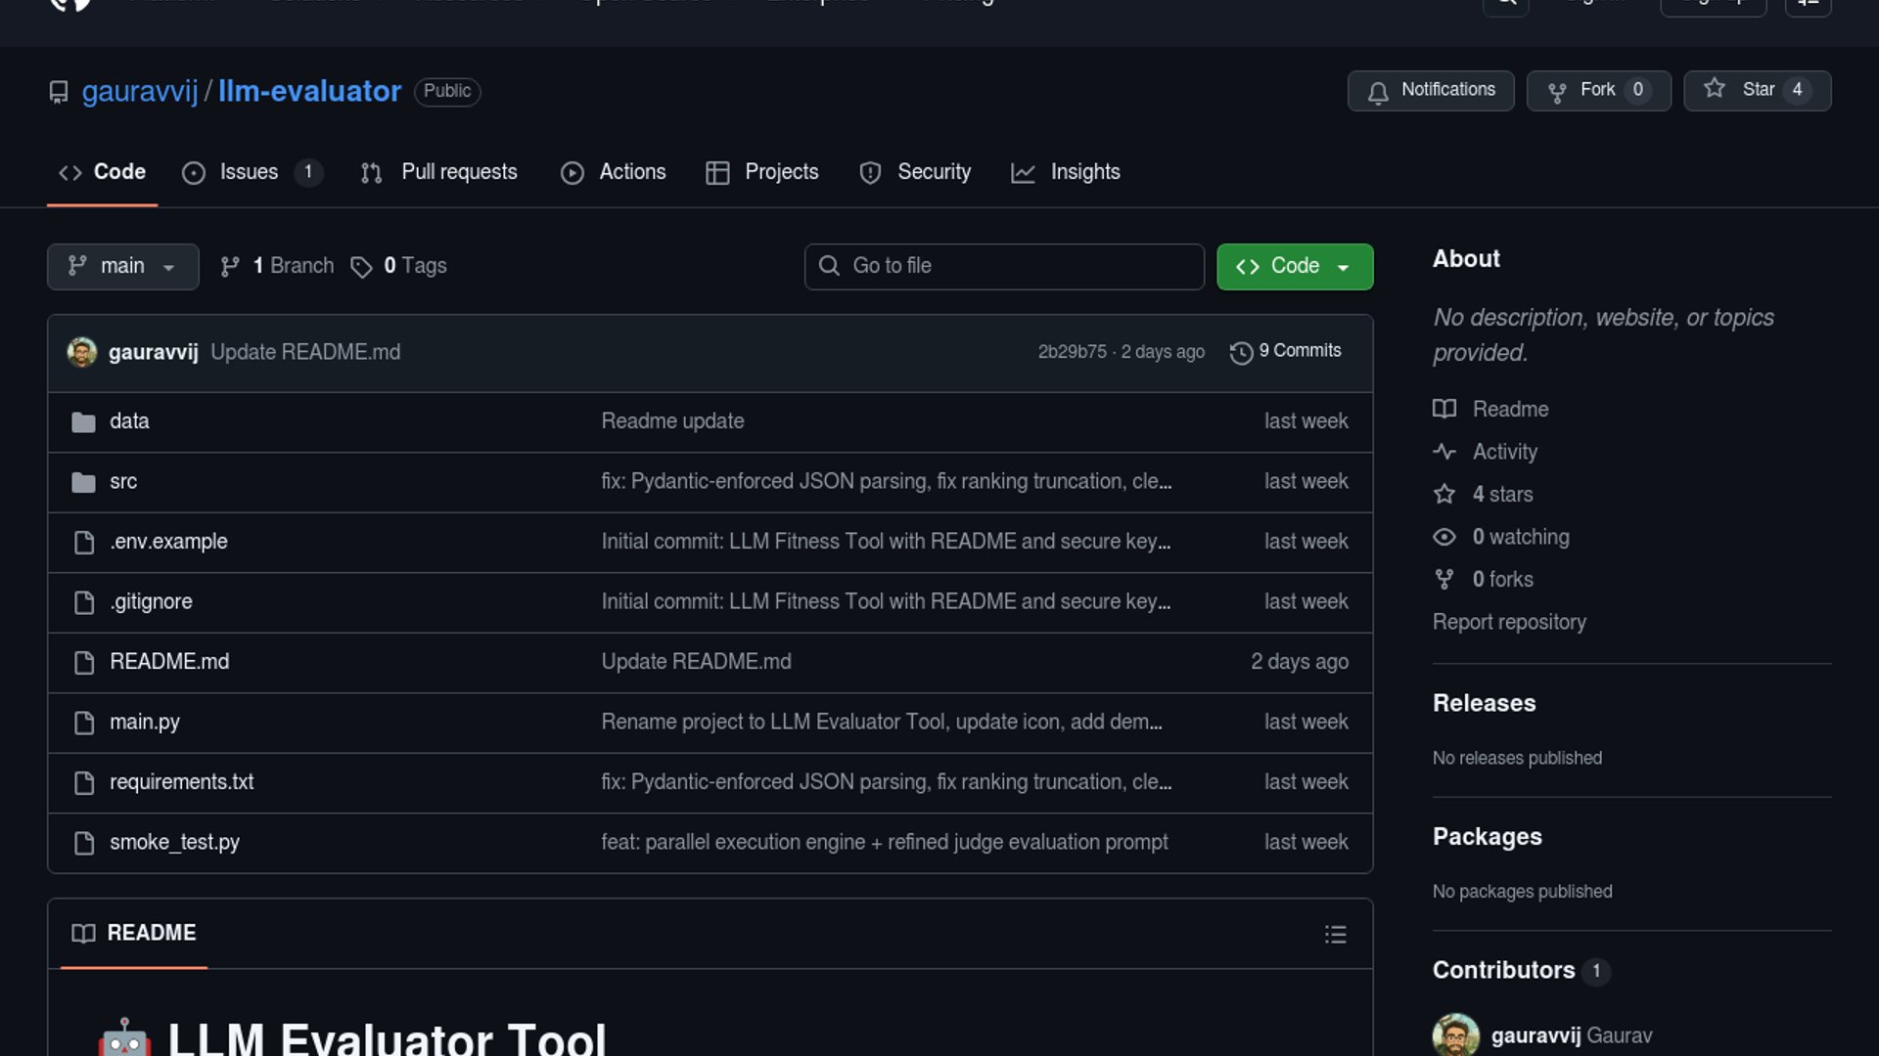Open the main branch dropdown
Image resolution: width=1879 pixels, height=1056 pixels.
(x=122, y=266)
